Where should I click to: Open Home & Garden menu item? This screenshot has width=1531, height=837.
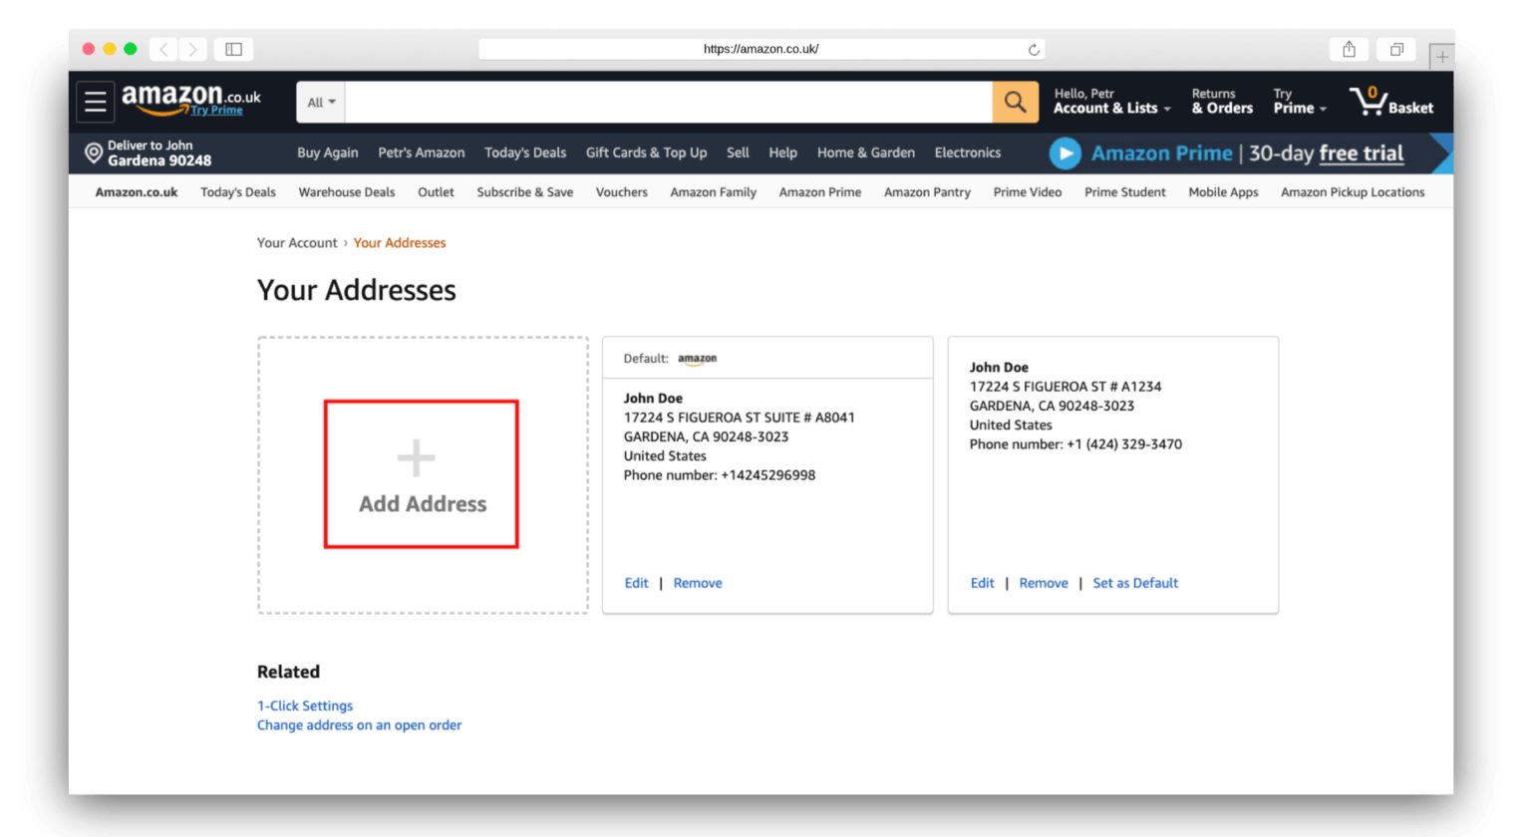[866, 152]
